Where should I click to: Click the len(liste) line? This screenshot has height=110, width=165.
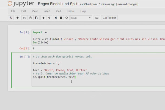(x=40, y=43)
